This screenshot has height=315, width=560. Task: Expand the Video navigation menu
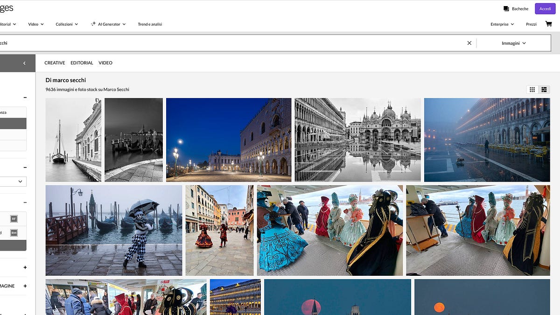(x=36, y=24)
